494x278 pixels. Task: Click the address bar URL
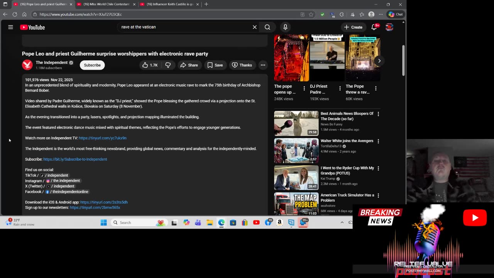81,14
